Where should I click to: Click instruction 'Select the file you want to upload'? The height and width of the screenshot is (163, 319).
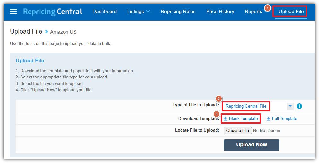50,83
